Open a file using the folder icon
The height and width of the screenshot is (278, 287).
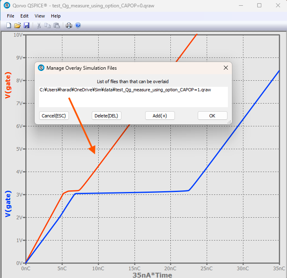pyautogui.click(x=18, y=25)
